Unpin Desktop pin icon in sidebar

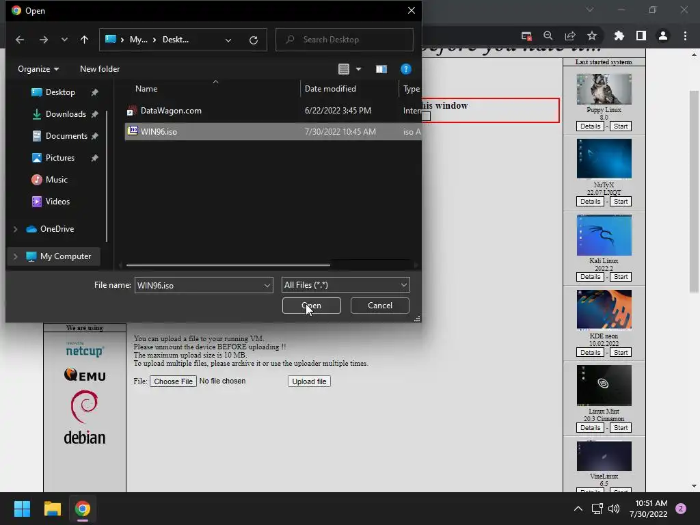click(x=94, y=92)
